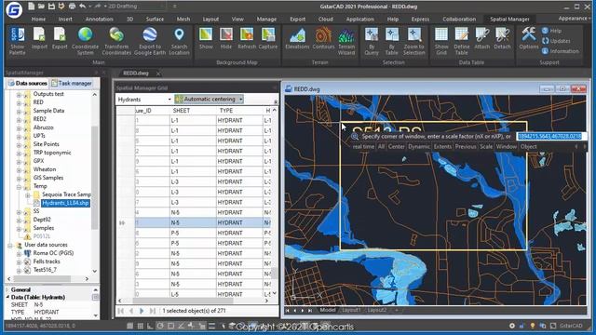596x335 pixels.
Task: Expand the Roma OC (PGIS) node
Action: point(19,253)
